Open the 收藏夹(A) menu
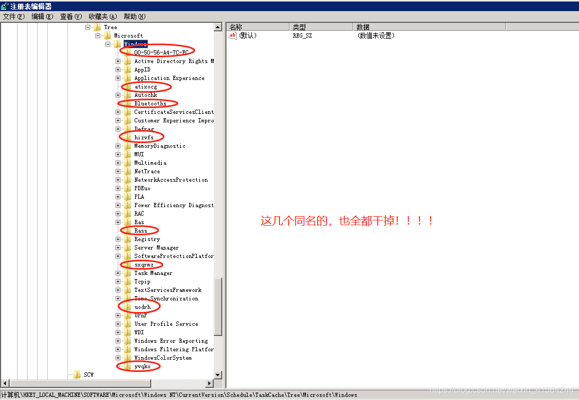This screenshot has height=400, width=579. [103, 16]
